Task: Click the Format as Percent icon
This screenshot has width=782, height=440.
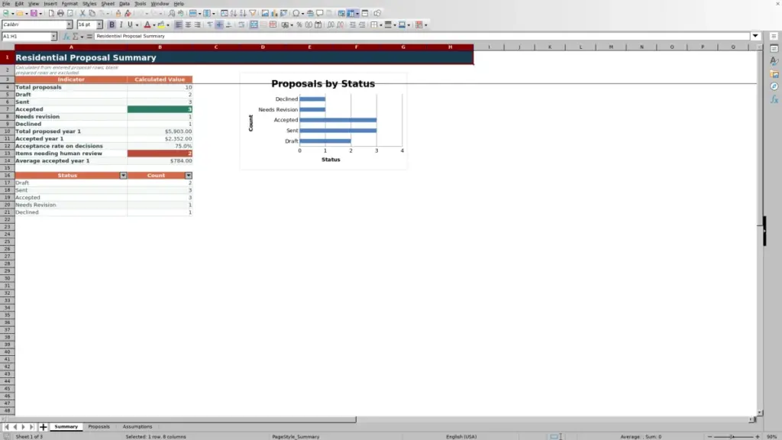Action: tap(299, 24)
